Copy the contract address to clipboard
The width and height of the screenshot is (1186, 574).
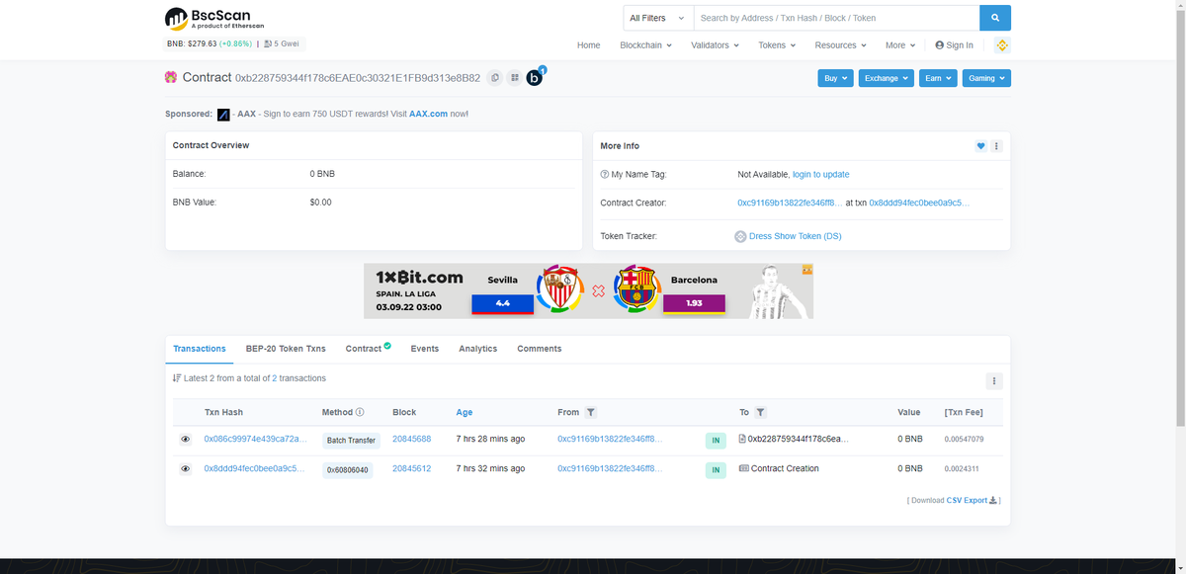click(495, 77)
